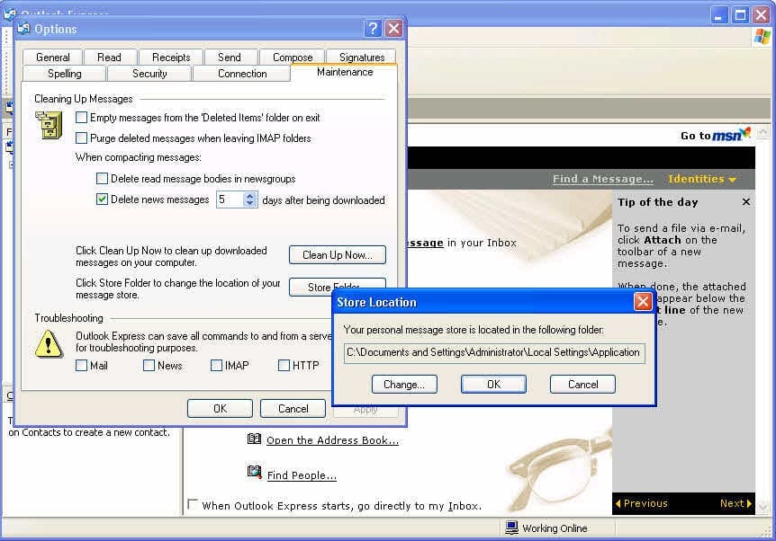Screen dimensions: 776x541
Task: Click the store folder path field
Action: tap(494, 353)
